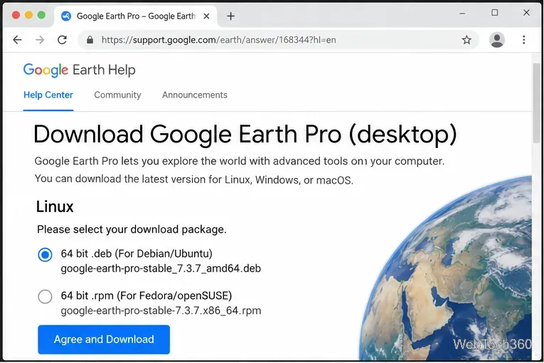The image size is (544, 363).
Task: Click the Earth globe image
Action: click(445, 268)
